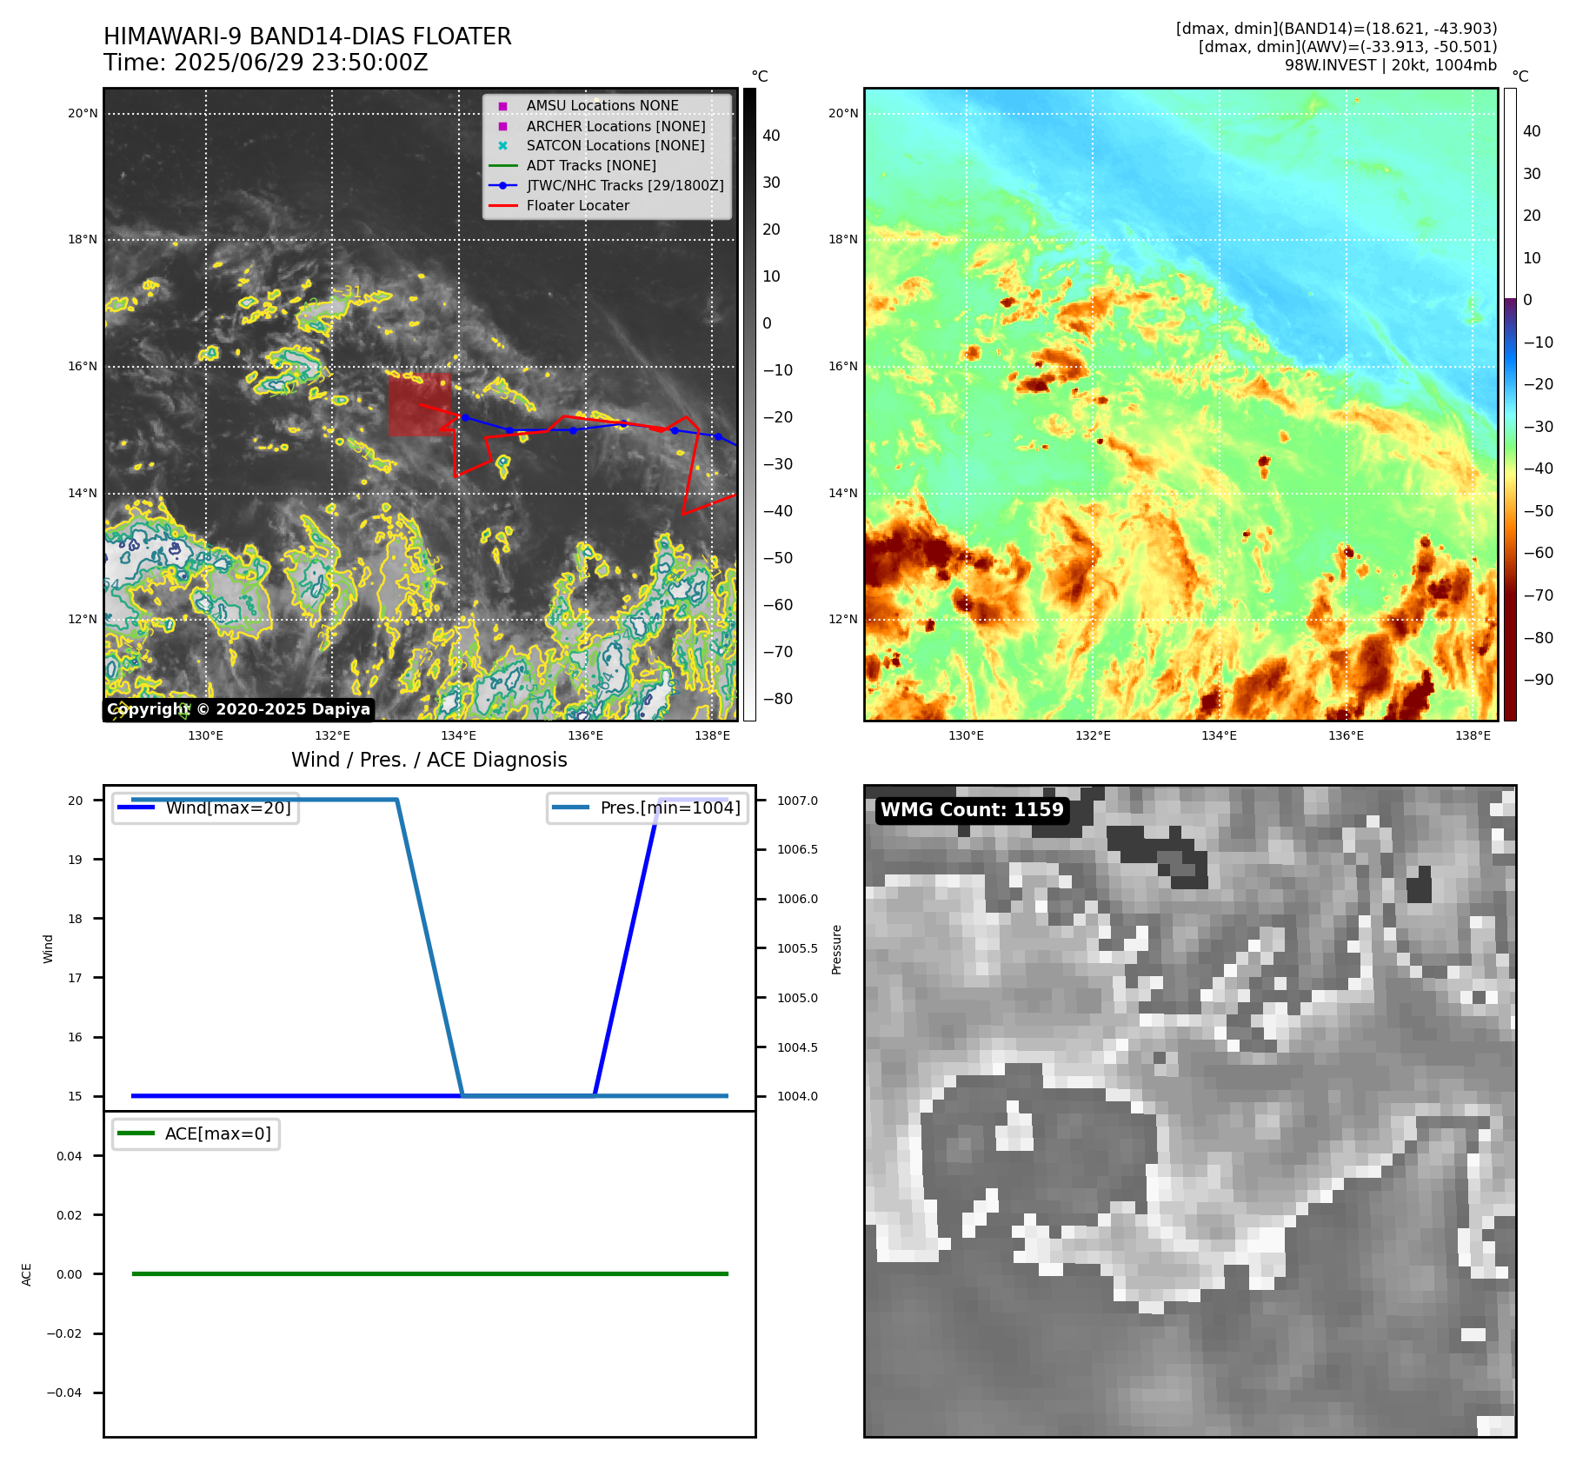Screen dimensions: 1576x1469
Task: Click the Time: 2025/06/29 23:50:00Z text
Action: (x=266, y=63)
